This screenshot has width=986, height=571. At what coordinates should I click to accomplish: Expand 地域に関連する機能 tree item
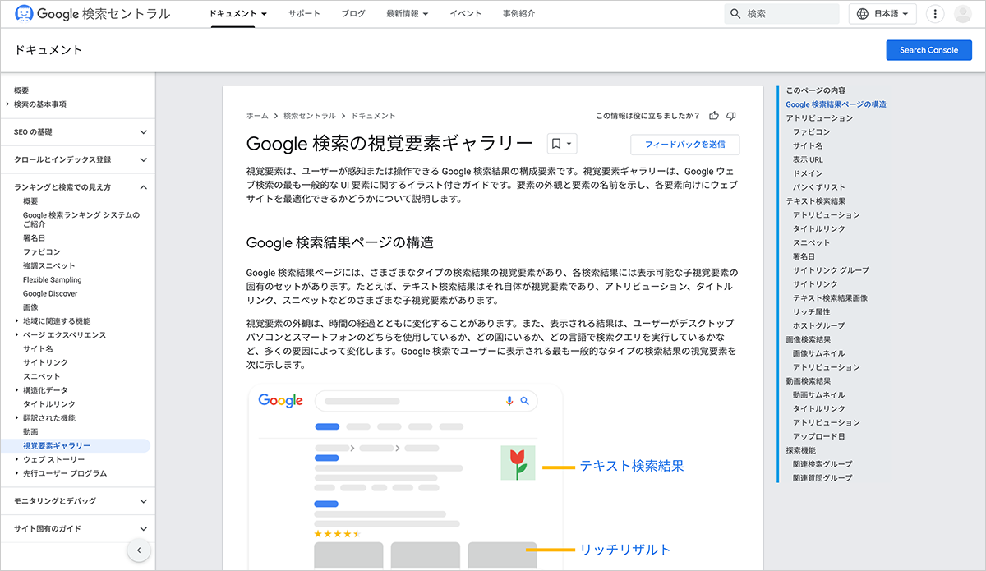click(17, 321)
